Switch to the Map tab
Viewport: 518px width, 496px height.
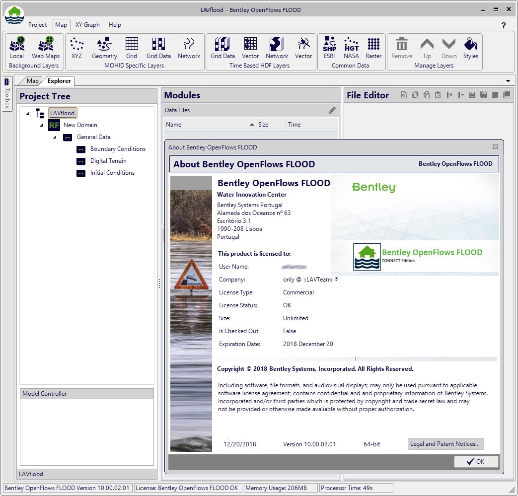click(32, 80)
